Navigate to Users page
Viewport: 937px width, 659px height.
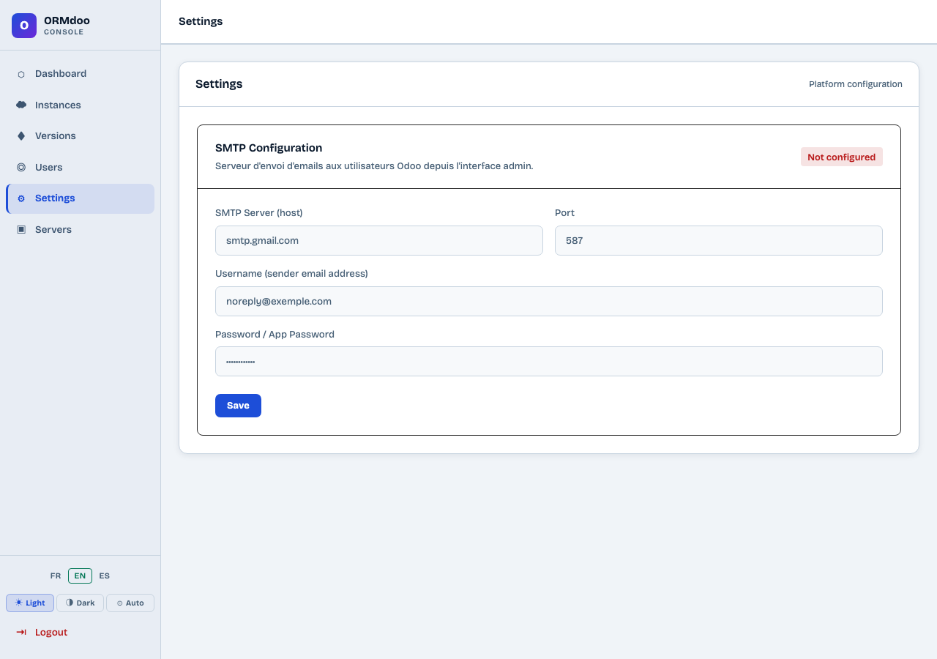click(81, 167)
